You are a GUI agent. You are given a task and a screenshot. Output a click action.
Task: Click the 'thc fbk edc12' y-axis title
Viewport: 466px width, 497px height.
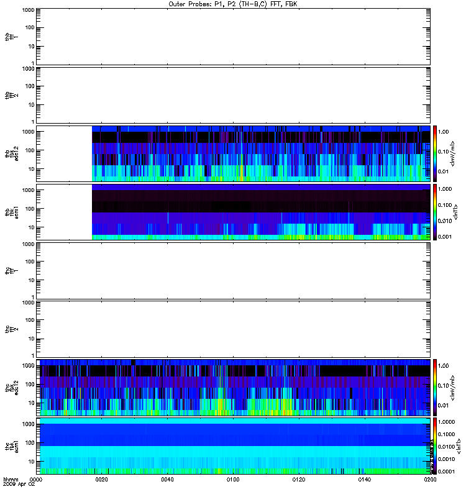pyautogui.click(x=12, y=387)
